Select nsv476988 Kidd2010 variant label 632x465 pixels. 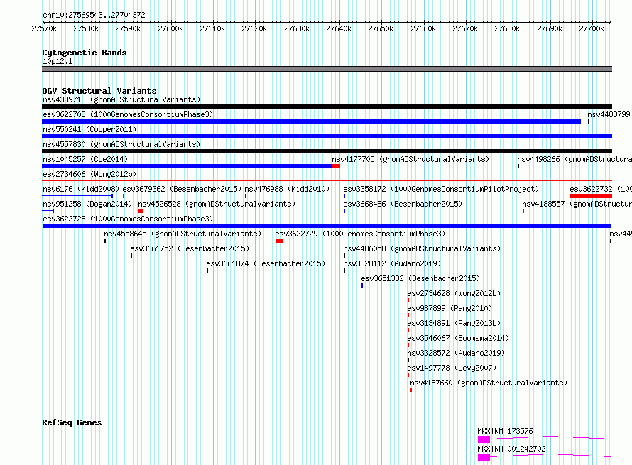287,189
